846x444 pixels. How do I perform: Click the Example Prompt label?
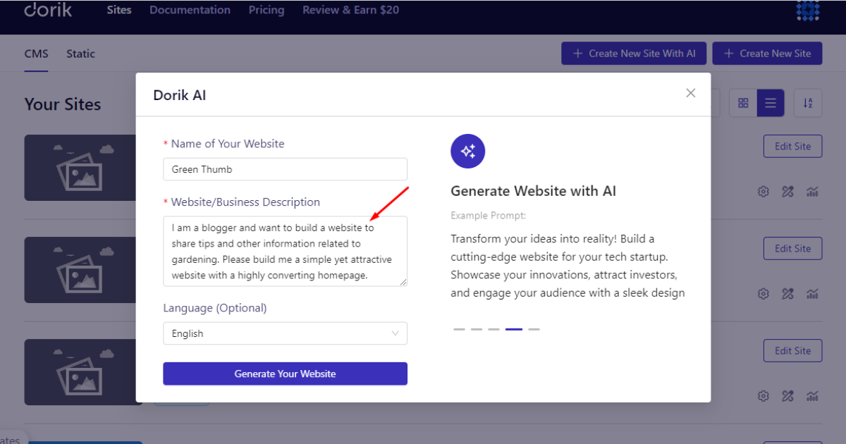[489, 216]
